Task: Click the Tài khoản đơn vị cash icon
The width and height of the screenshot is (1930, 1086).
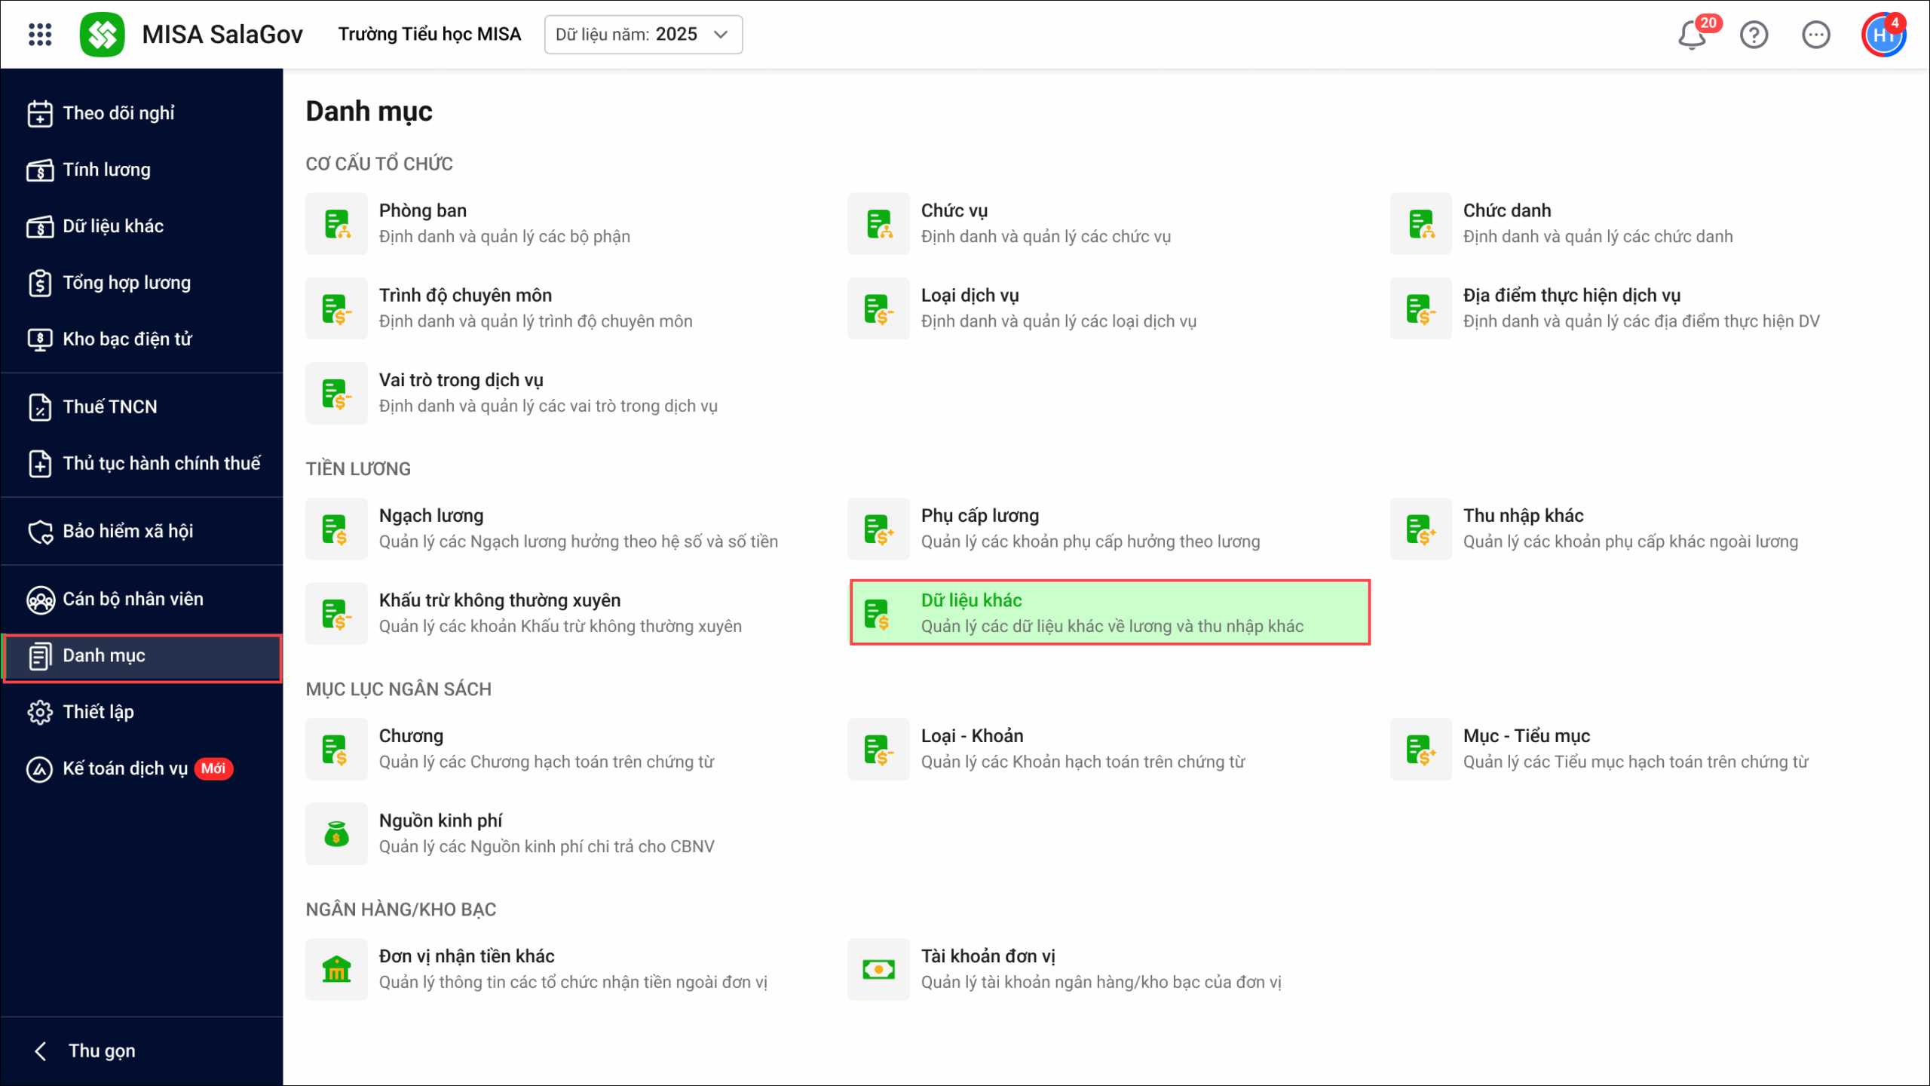Action: 878,969
